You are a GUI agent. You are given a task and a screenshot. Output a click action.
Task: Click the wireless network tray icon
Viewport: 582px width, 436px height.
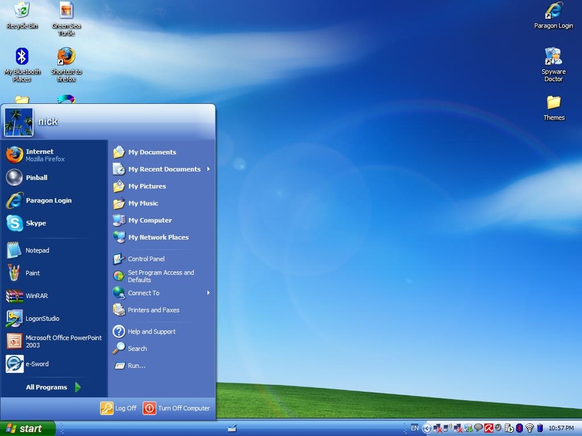pyautogui.click(x=530, y=428)
